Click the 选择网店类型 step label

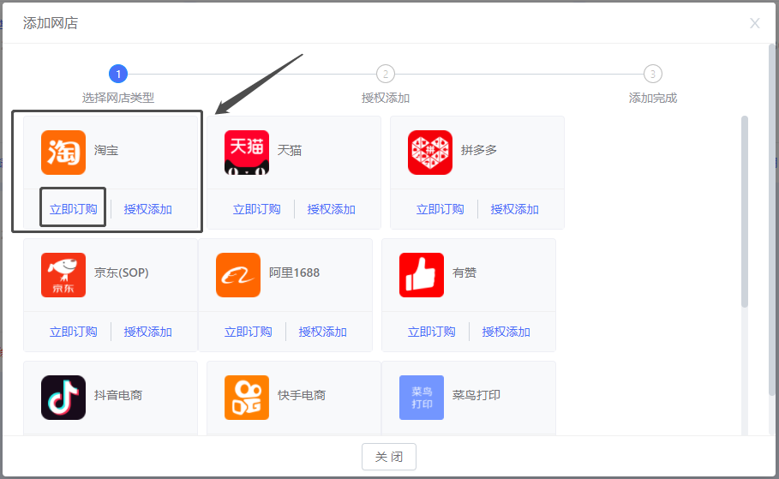pyautogui.click(x=118, y=98)
